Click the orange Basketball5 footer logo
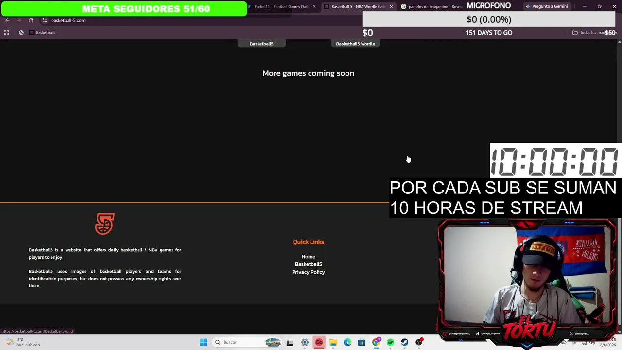The width and height of the screenshot is (622, 350). (105, 224)
